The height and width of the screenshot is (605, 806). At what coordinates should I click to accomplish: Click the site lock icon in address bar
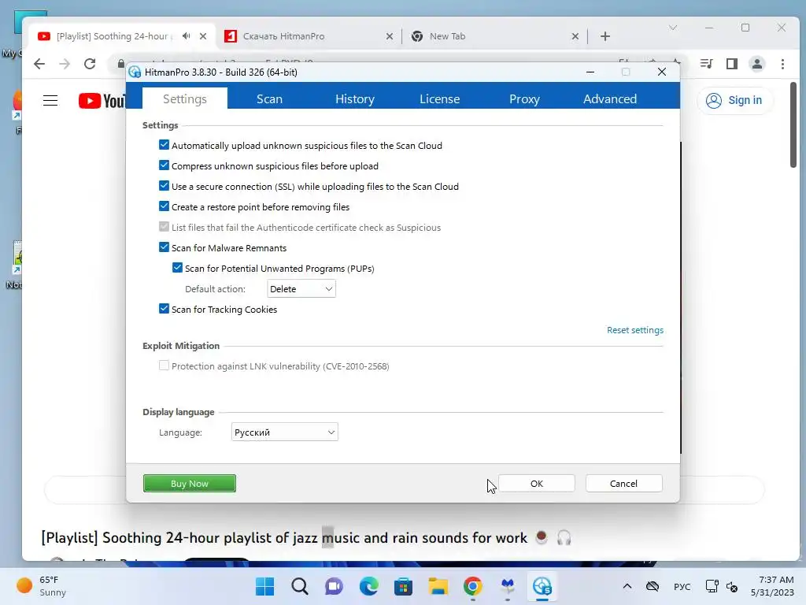pyautogui.click(x=120, y=64)
